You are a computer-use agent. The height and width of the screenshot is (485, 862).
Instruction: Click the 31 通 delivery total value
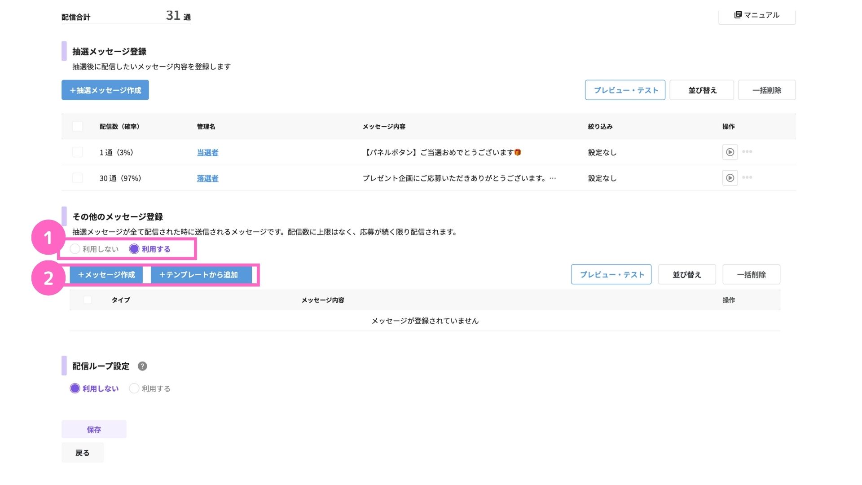click(x=178, y=16)
